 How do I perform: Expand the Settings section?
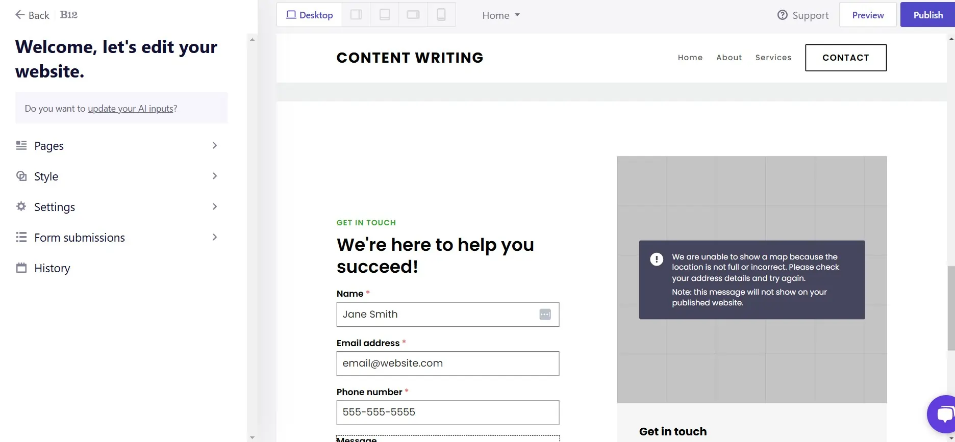click(x=118, y=207)
